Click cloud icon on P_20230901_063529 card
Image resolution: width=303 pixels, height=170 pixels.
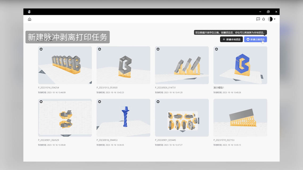click(41, 101)
